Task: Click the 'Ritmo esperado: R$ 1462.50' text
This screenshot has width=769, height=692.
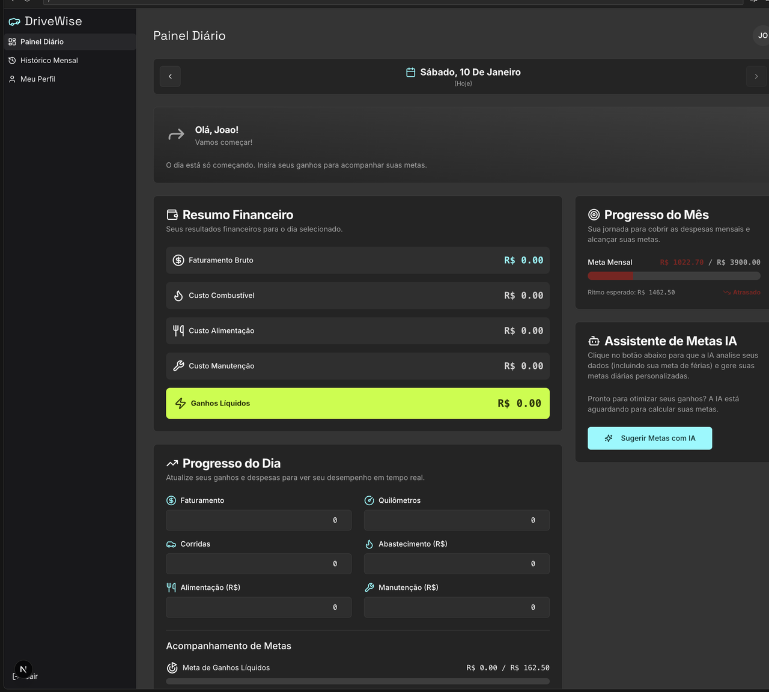Action: pos(631,293)
